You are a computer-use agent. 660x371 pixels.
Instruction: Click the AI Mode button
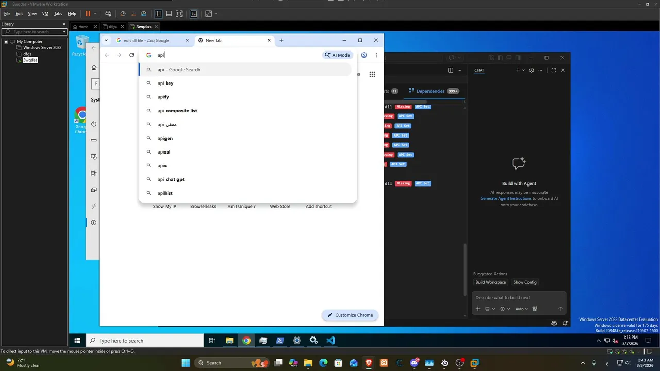coord(338,55)
